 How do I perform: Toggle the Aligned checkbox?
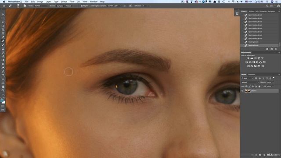coord(82,6)
